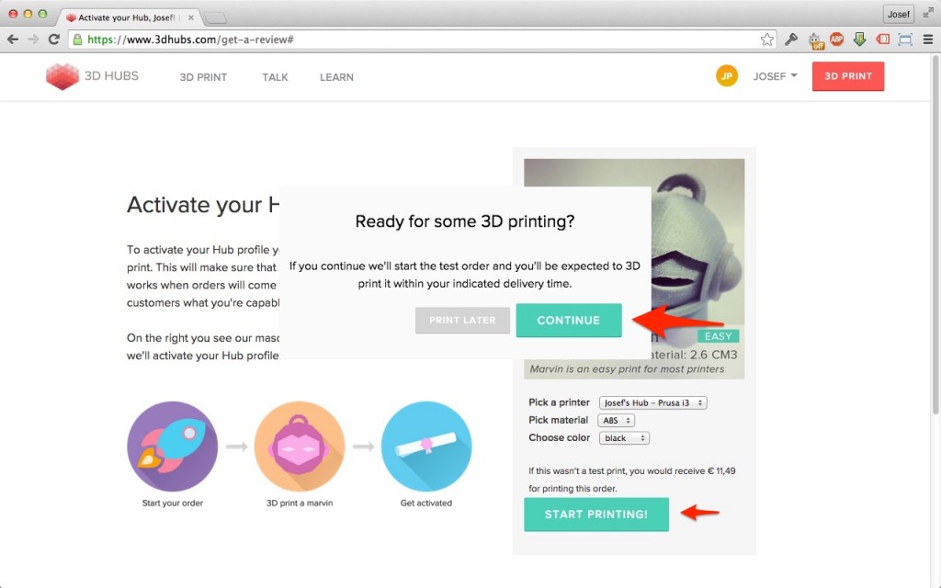This screenshot has height=588, width=941.
Task: Select the 'Get activated' diploma icon
Action: pos(425,445)
